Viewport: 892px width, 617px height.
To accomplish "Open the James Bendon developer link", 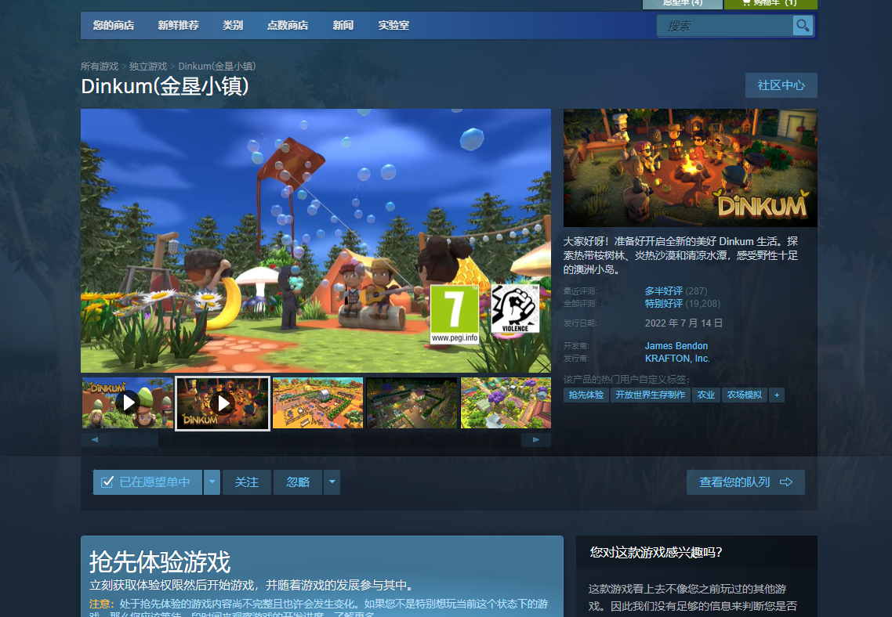I will tap(676, 346).
